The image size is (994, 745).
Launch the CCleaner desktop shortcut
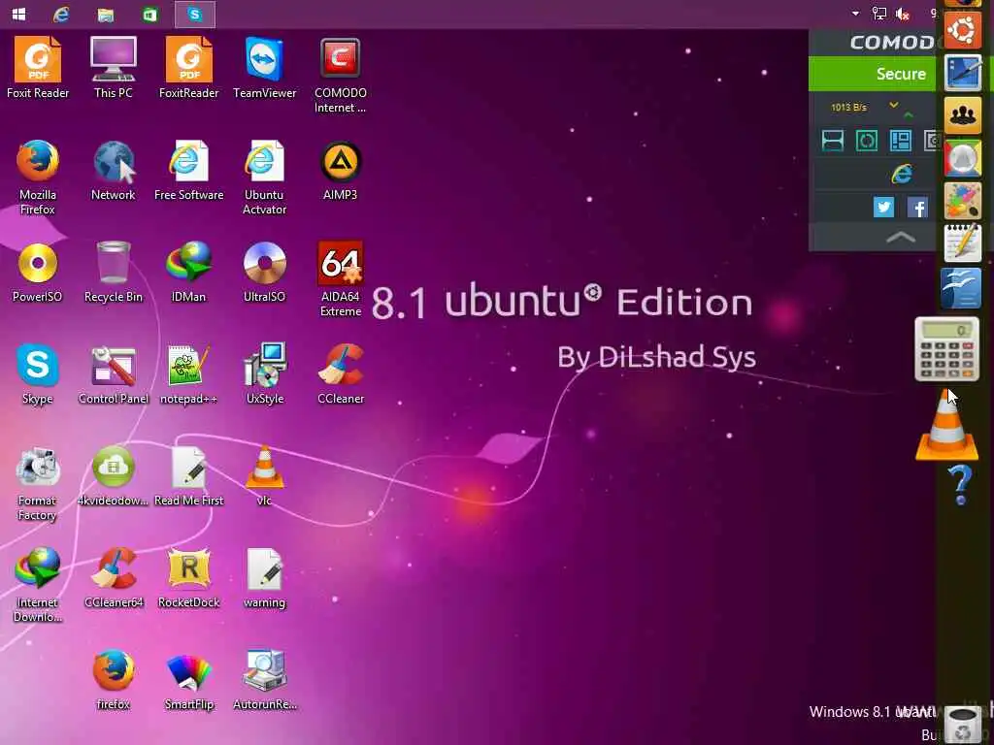pos(341,373)
